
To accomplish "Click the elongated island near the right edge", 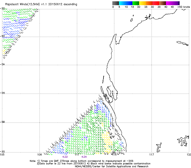I will click(x=182, y=43).
